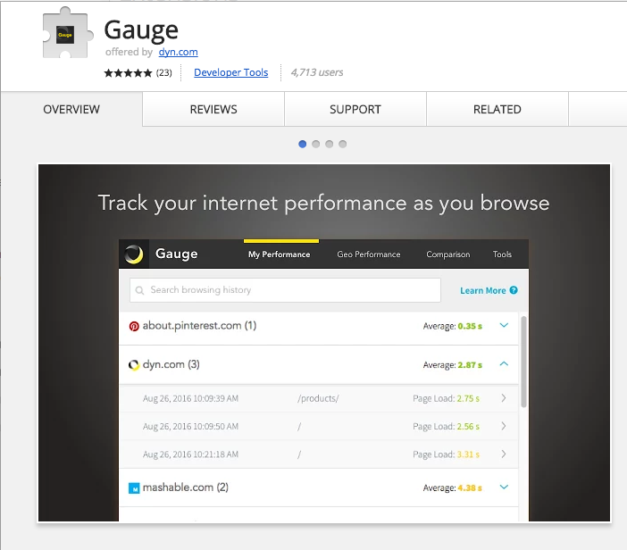Select the first carousel dot
This screenshot has height=550, width=627.
(302, 144)
